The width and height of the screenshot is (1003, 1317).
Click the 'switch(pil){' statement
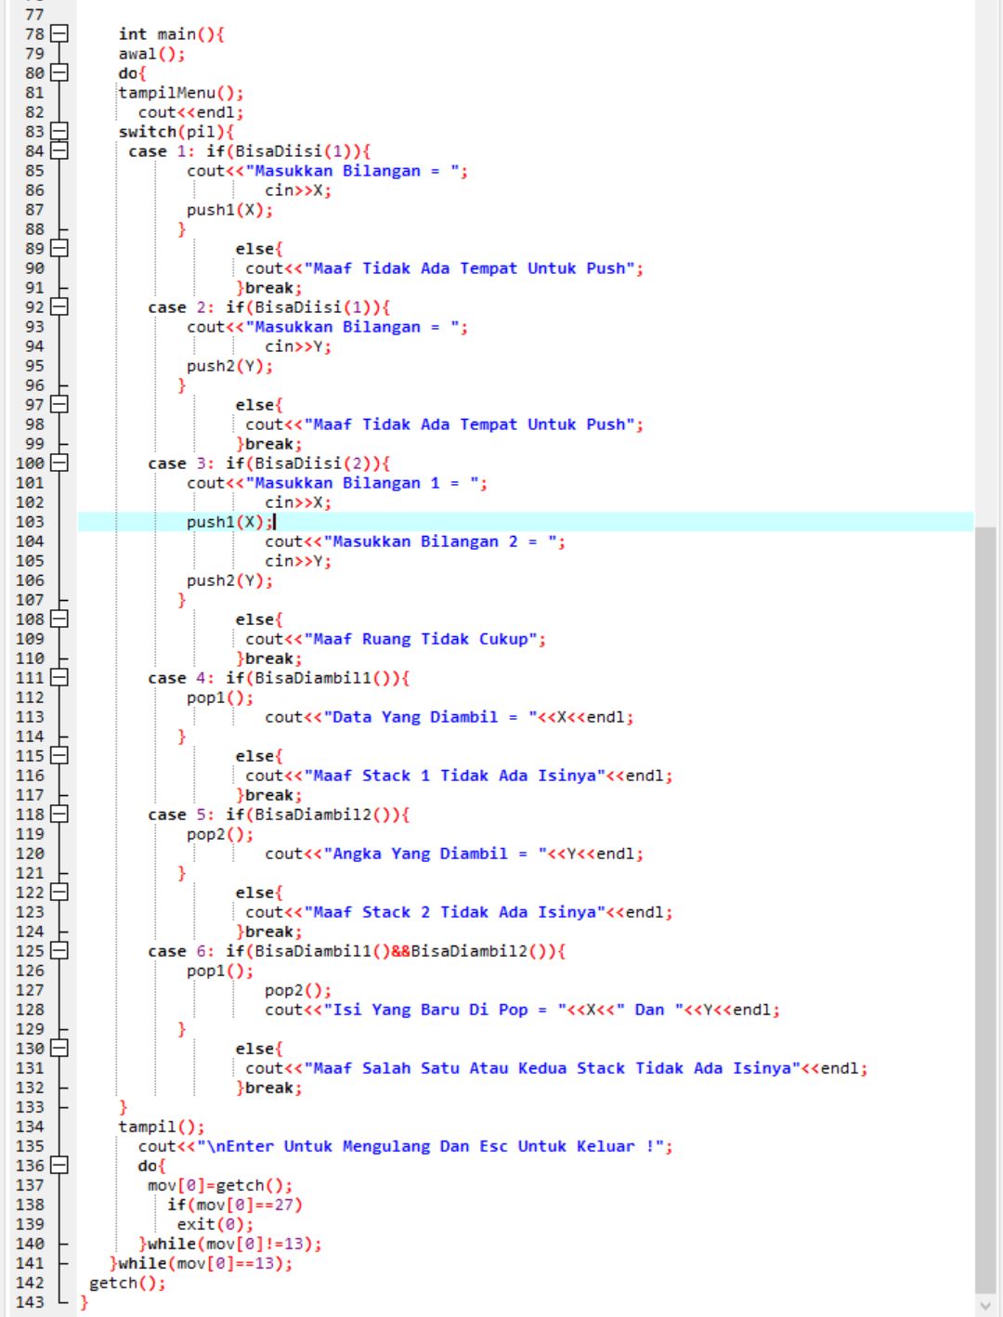click(x=176, y=132)
